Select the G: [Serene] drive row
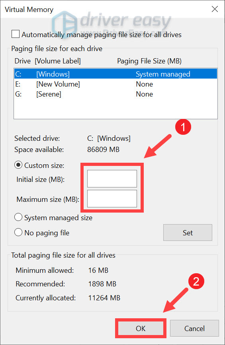 tap(115, 94)
